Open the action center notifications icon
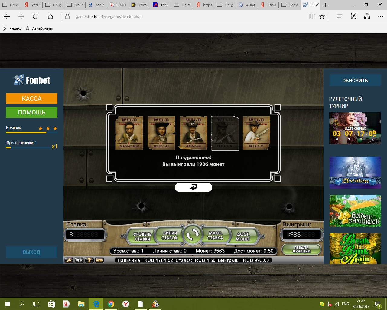The height and width of the screenshot is (310, 387). tap(377, 304)
